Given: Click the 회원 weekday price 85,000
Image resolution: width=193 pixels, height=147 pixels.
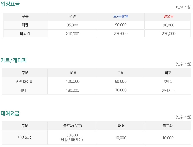Looking at the screenshot, I should (72, 25).
